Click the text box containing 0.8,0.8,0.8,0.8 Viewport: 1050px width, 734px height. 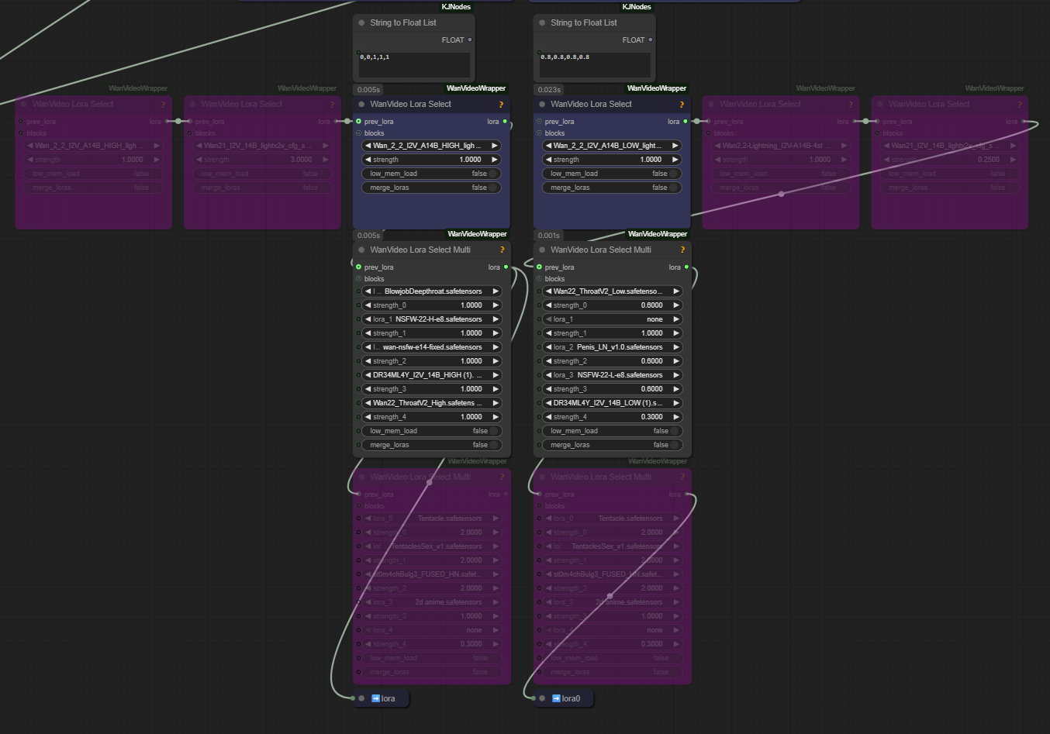(x=595, y=64)
